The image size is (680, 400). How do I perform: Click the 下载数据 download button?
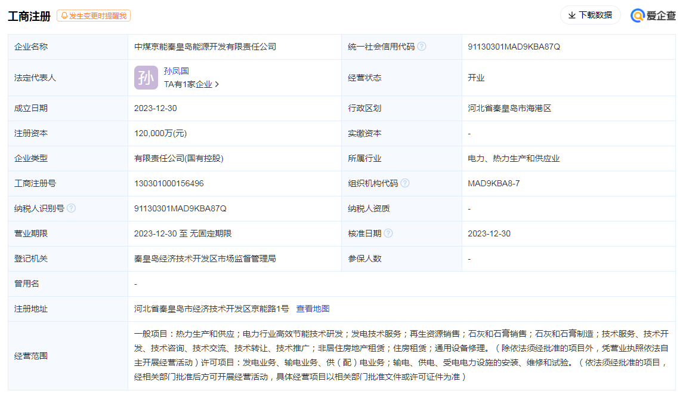point(591,15)
